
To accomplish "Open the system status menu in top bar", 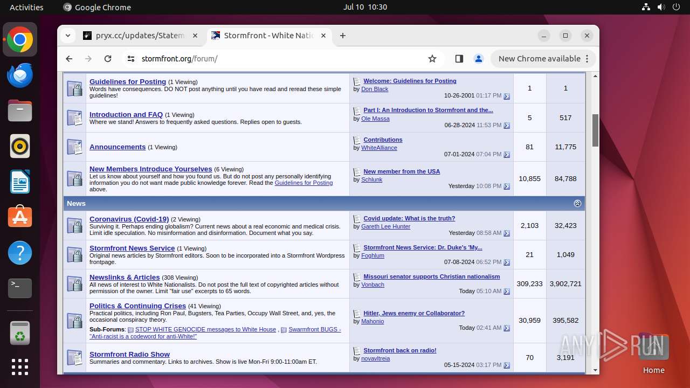I will [661, 7].
